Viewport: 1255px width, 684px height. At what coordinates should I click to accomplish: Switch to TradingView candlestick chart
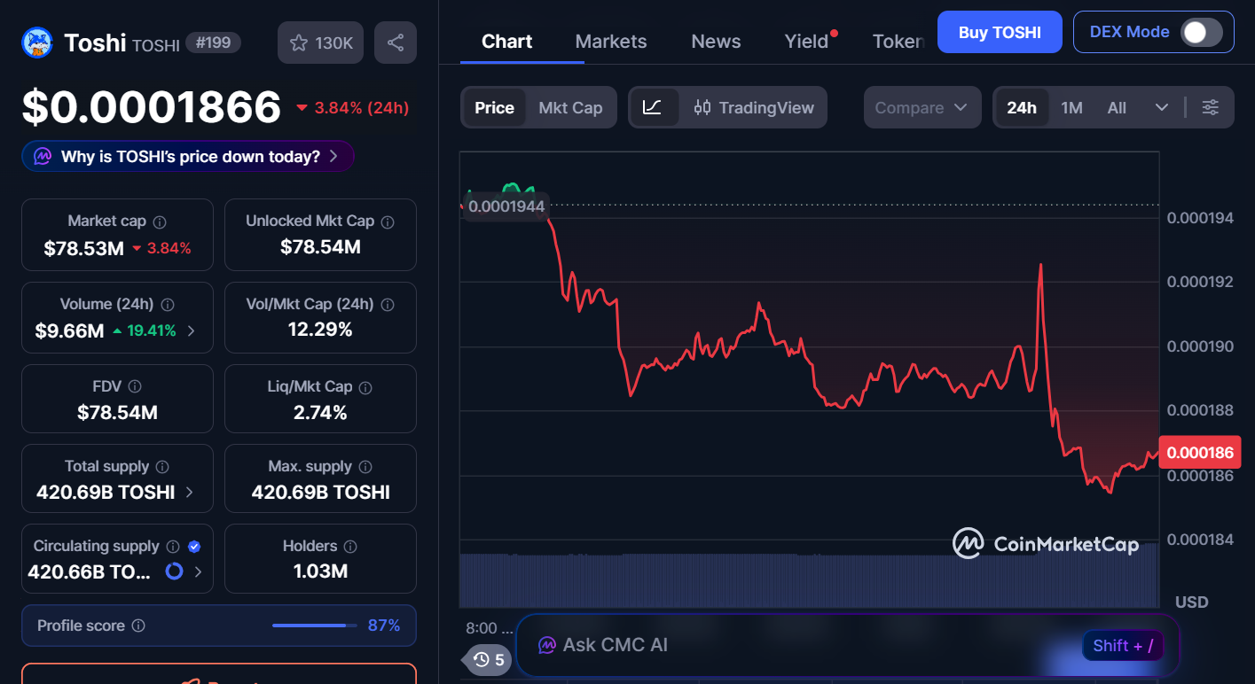point(755,107)
